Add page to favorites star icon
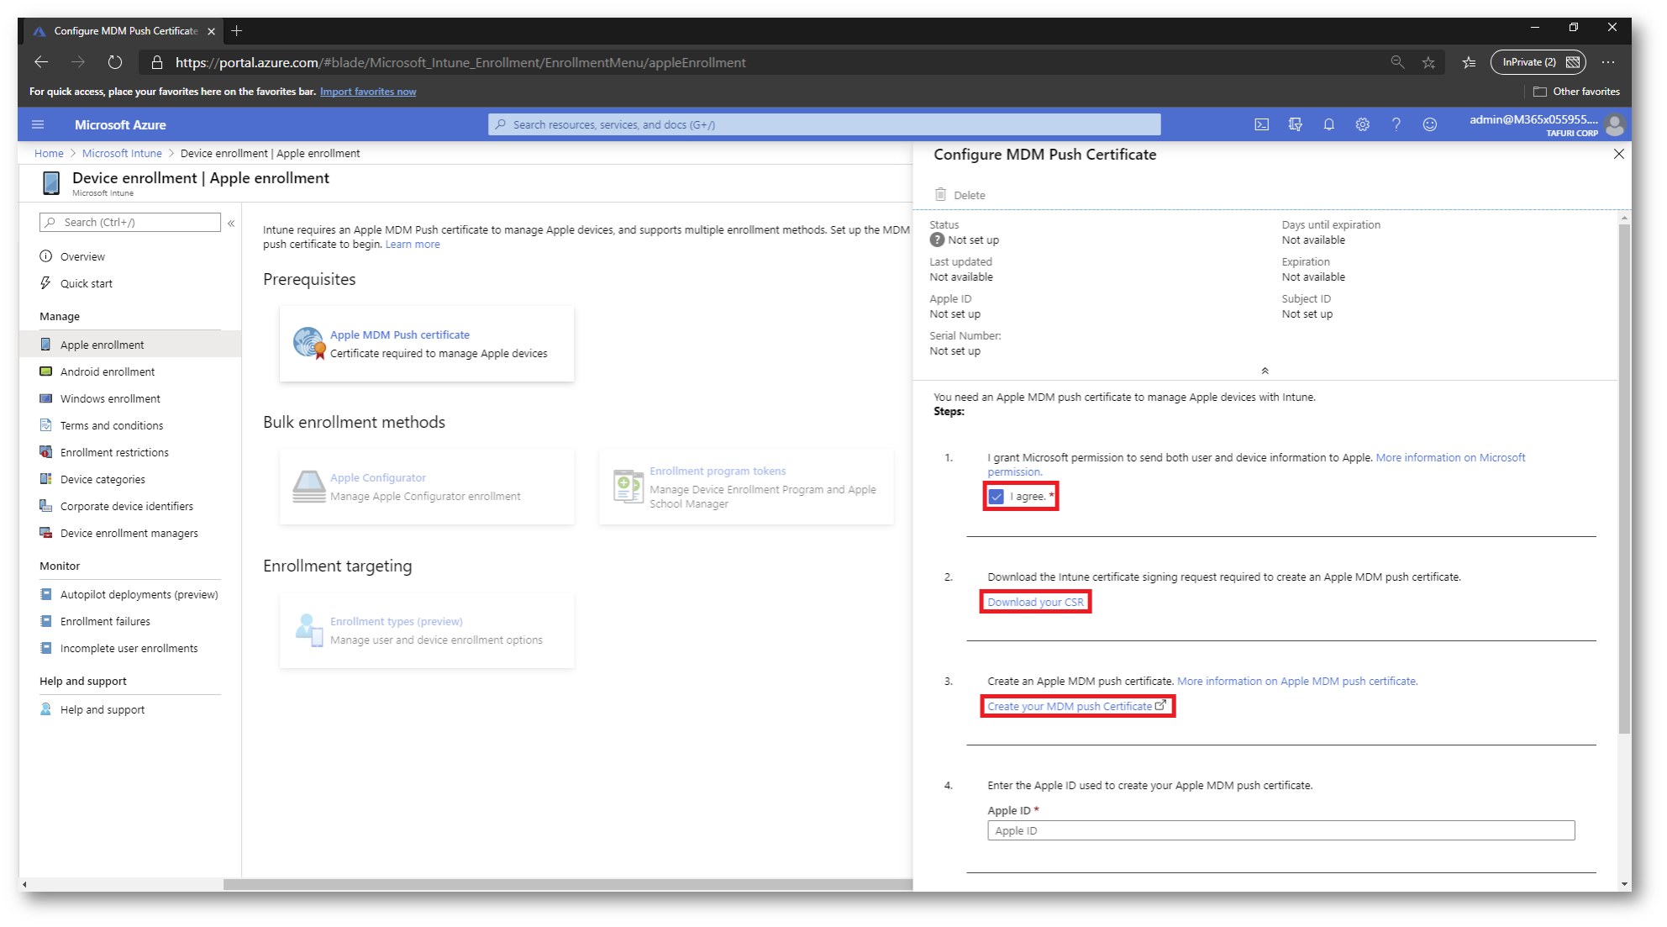This screenshot has height=927, width=1667. (1428, 62)
